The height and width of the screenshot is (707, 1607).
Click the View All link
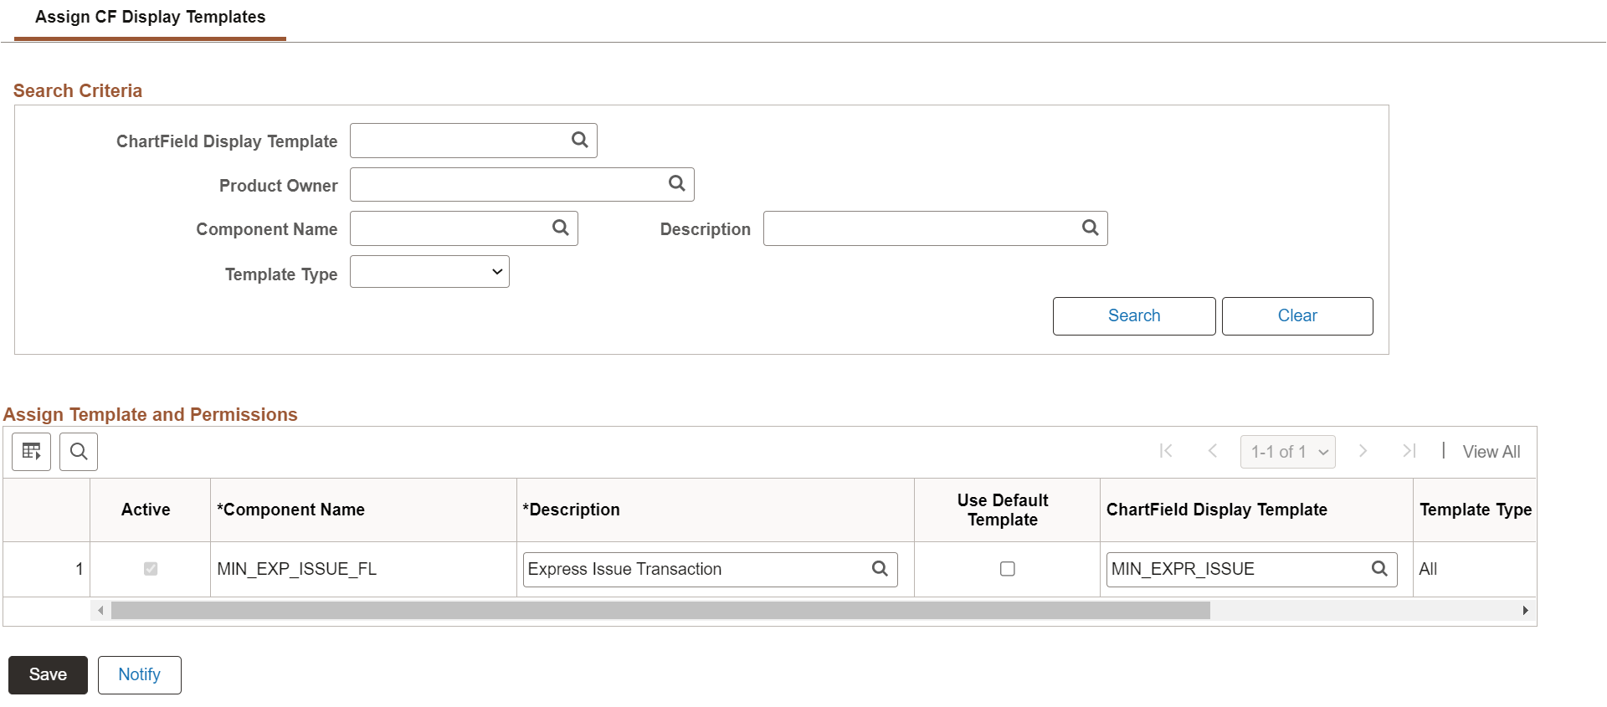pyautogui.click(x=1491, y=452)
